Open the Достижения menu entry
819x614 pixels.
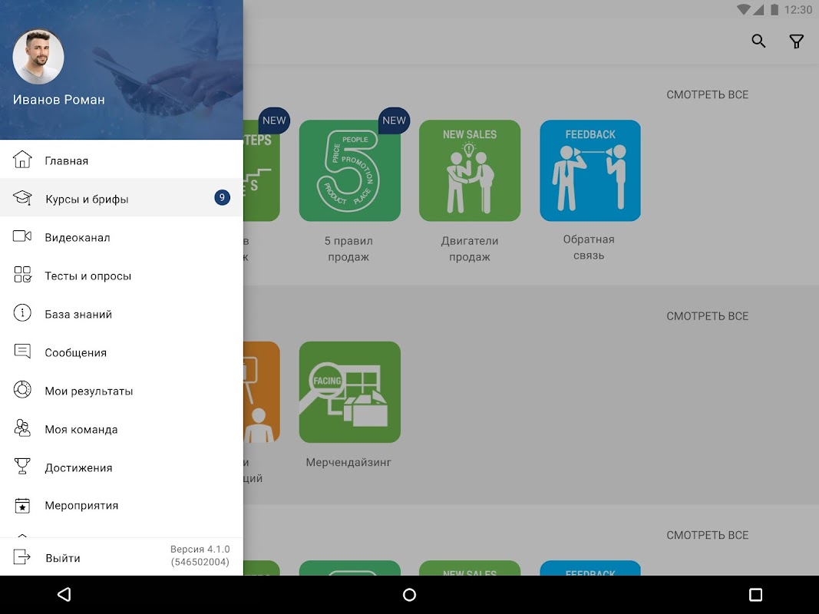point(121,467)
